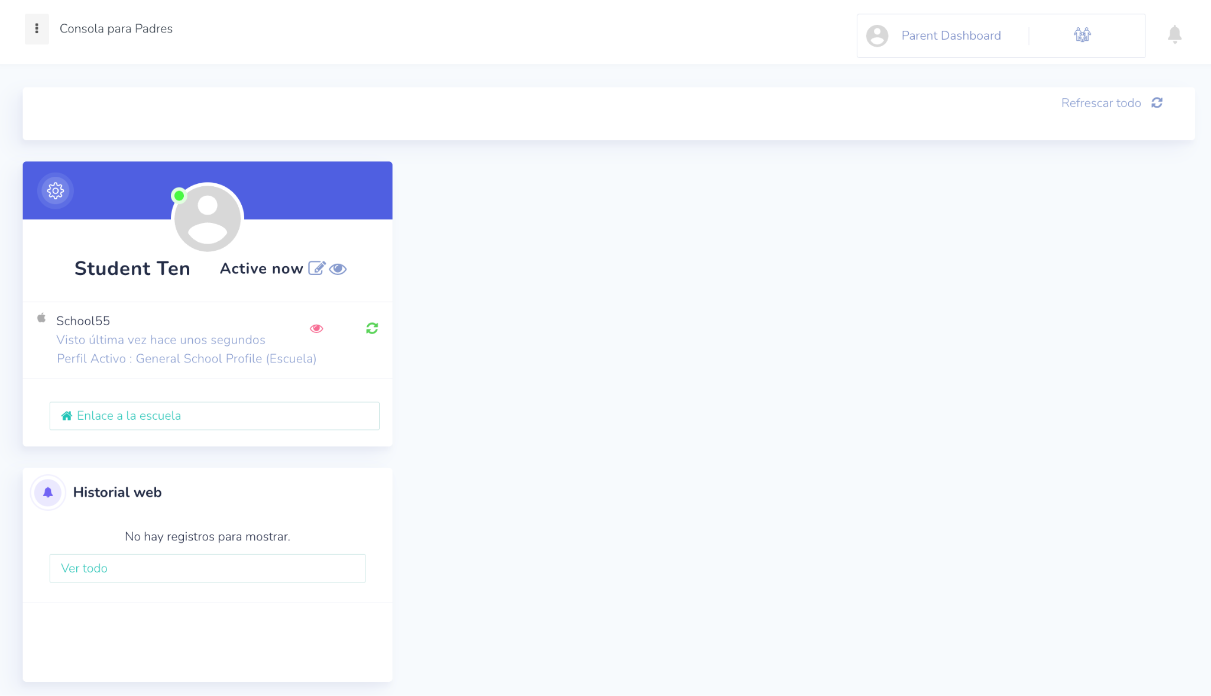Click Perfil Activo General School Profile text
The height and width of the screenshot is (696, 1211).
pos(186,359)
